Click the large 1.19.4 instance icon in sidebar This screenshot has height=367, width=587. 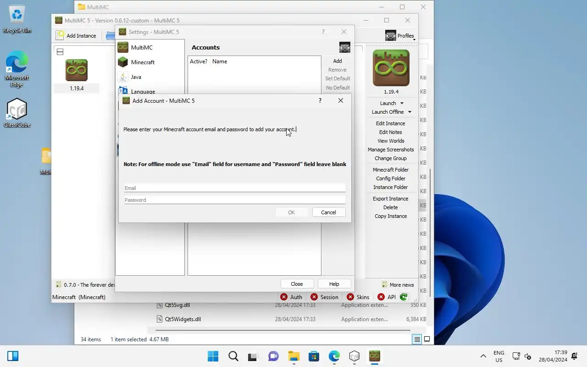[x=391, y=68]
